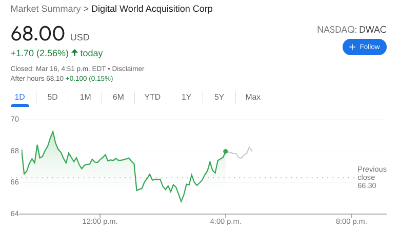Image resolution: width=399 pixels, height=234 pixels.
Task: Open the Disclaimer link
Action: pyautogui.click(x=128, y=68)
